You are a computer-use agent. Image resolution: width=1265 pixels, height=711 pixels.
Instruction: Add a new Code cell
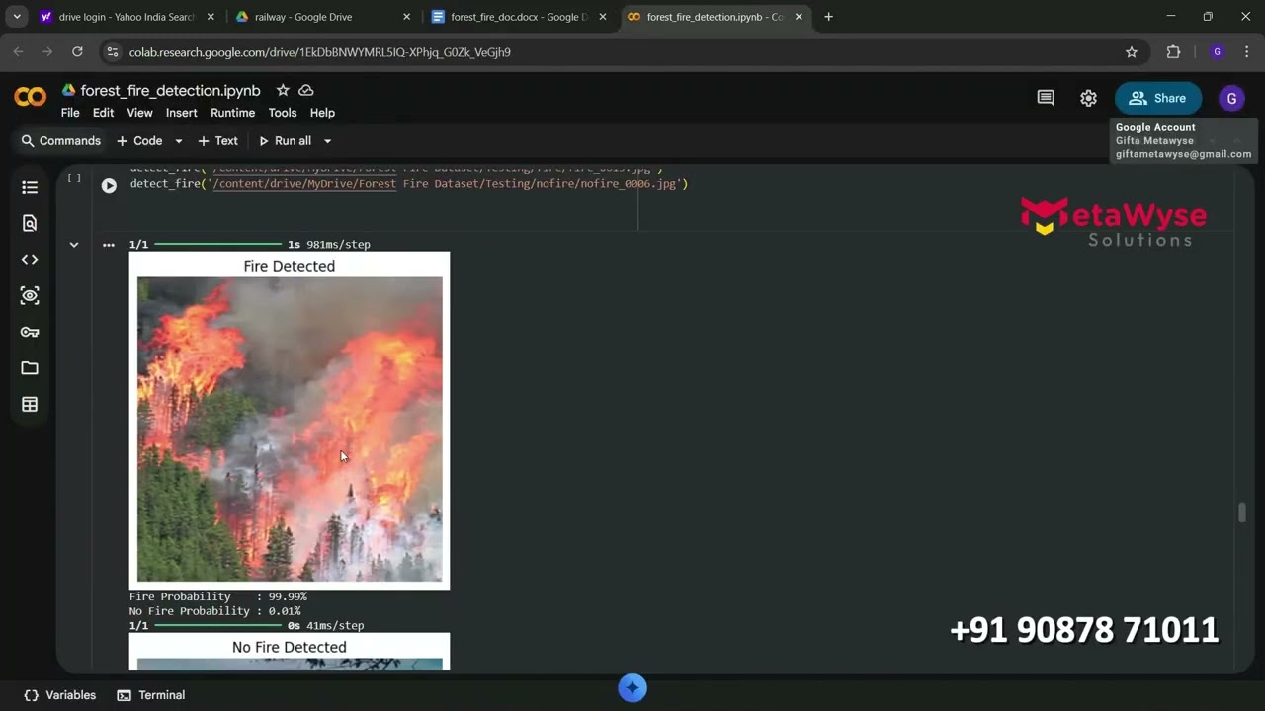(139, 141)
